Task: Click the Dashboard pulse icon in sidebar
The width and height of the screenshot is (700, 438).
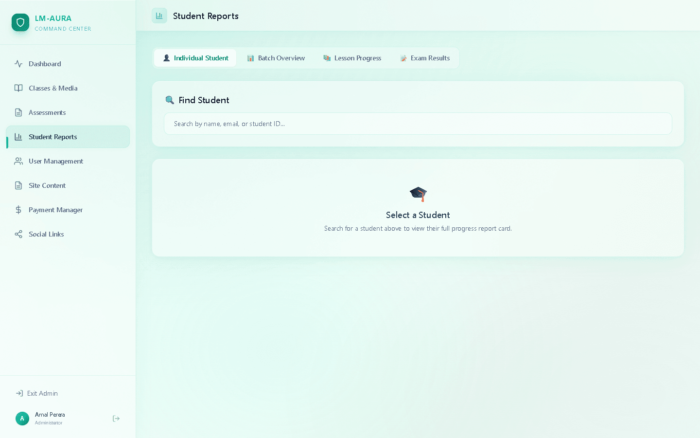Action: click(x=18, y=64)
